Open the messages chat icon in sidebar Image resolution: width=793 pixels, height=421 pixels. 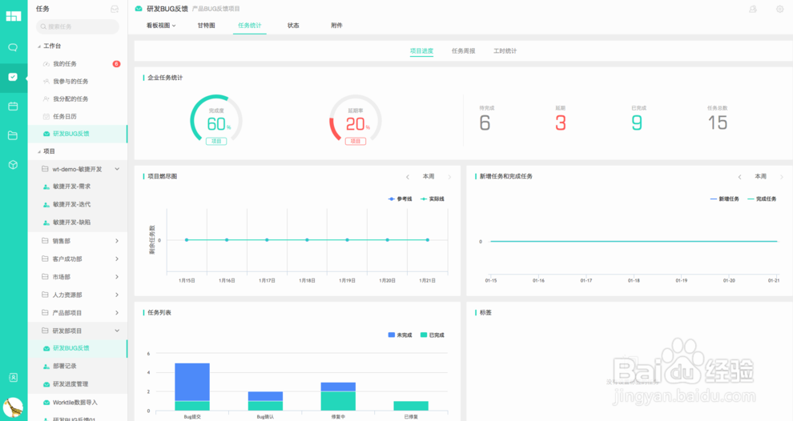tap(13, 47)
